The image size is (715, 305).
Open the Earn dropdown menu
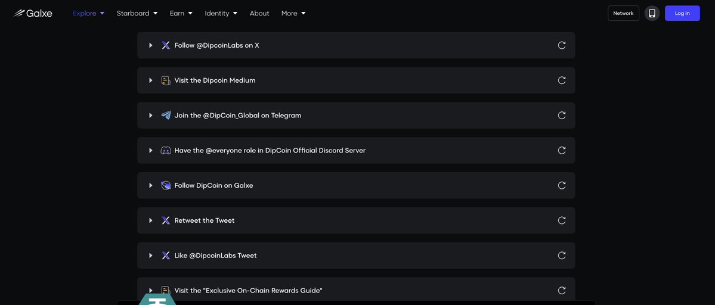click(181, 13)
